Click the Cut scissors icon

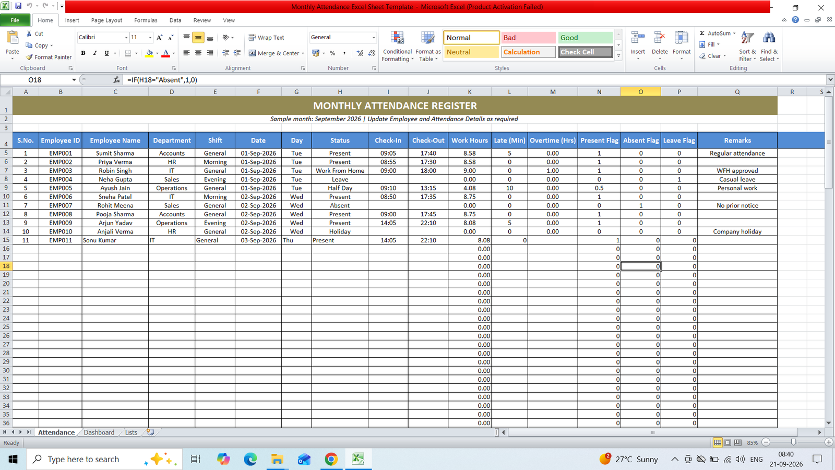29,33
